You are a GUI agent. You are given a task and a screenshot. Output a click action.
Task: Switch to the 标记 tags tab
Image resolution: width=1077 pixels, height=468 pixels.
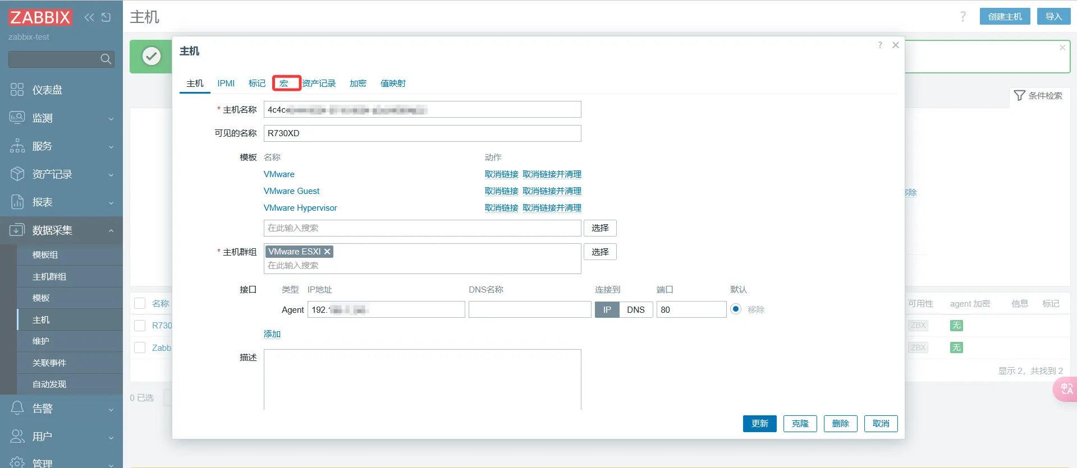tap(257, 84)
